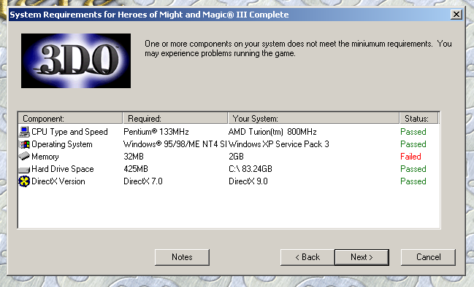Click the Your System column header
474x287 pixels.
(313, 118)
